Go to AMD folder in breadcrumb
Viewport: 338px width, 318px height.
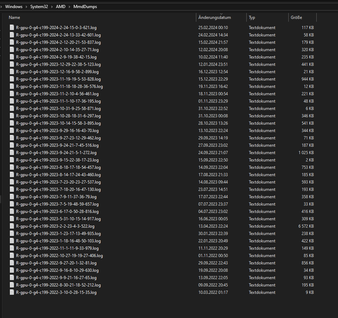(61, 7)
